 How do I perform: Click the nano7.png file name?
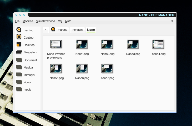pyautogui.click(x=108, y=78)
